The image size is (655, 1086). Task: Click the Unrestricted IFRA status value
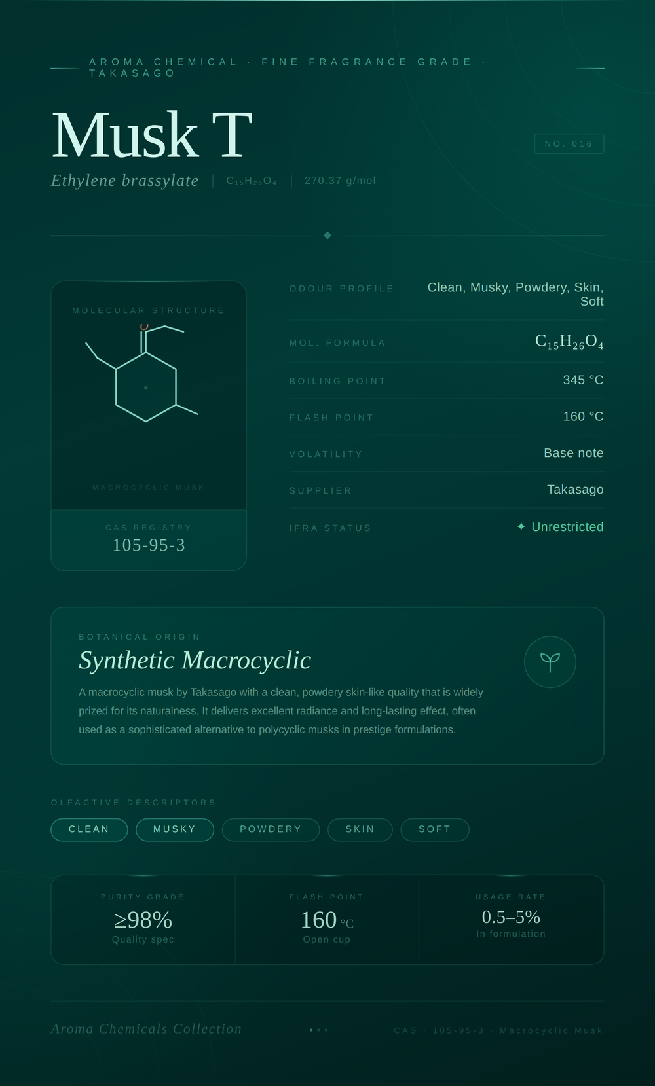click(x=567, y=527)
